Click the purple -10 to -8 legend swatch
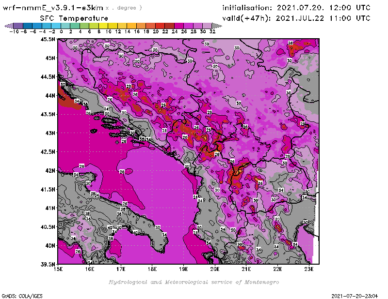The image size is (388, 299). pos(18,26)
